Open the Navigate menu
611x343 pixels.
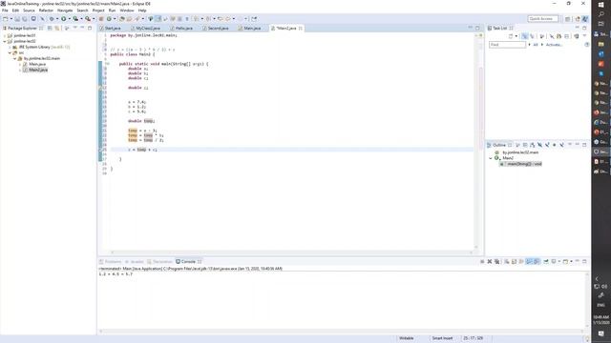coord(65,10)
